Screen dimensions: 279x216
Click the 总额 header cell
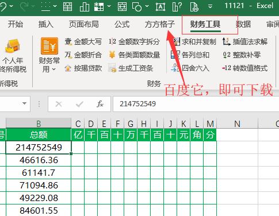coord(39,134)
